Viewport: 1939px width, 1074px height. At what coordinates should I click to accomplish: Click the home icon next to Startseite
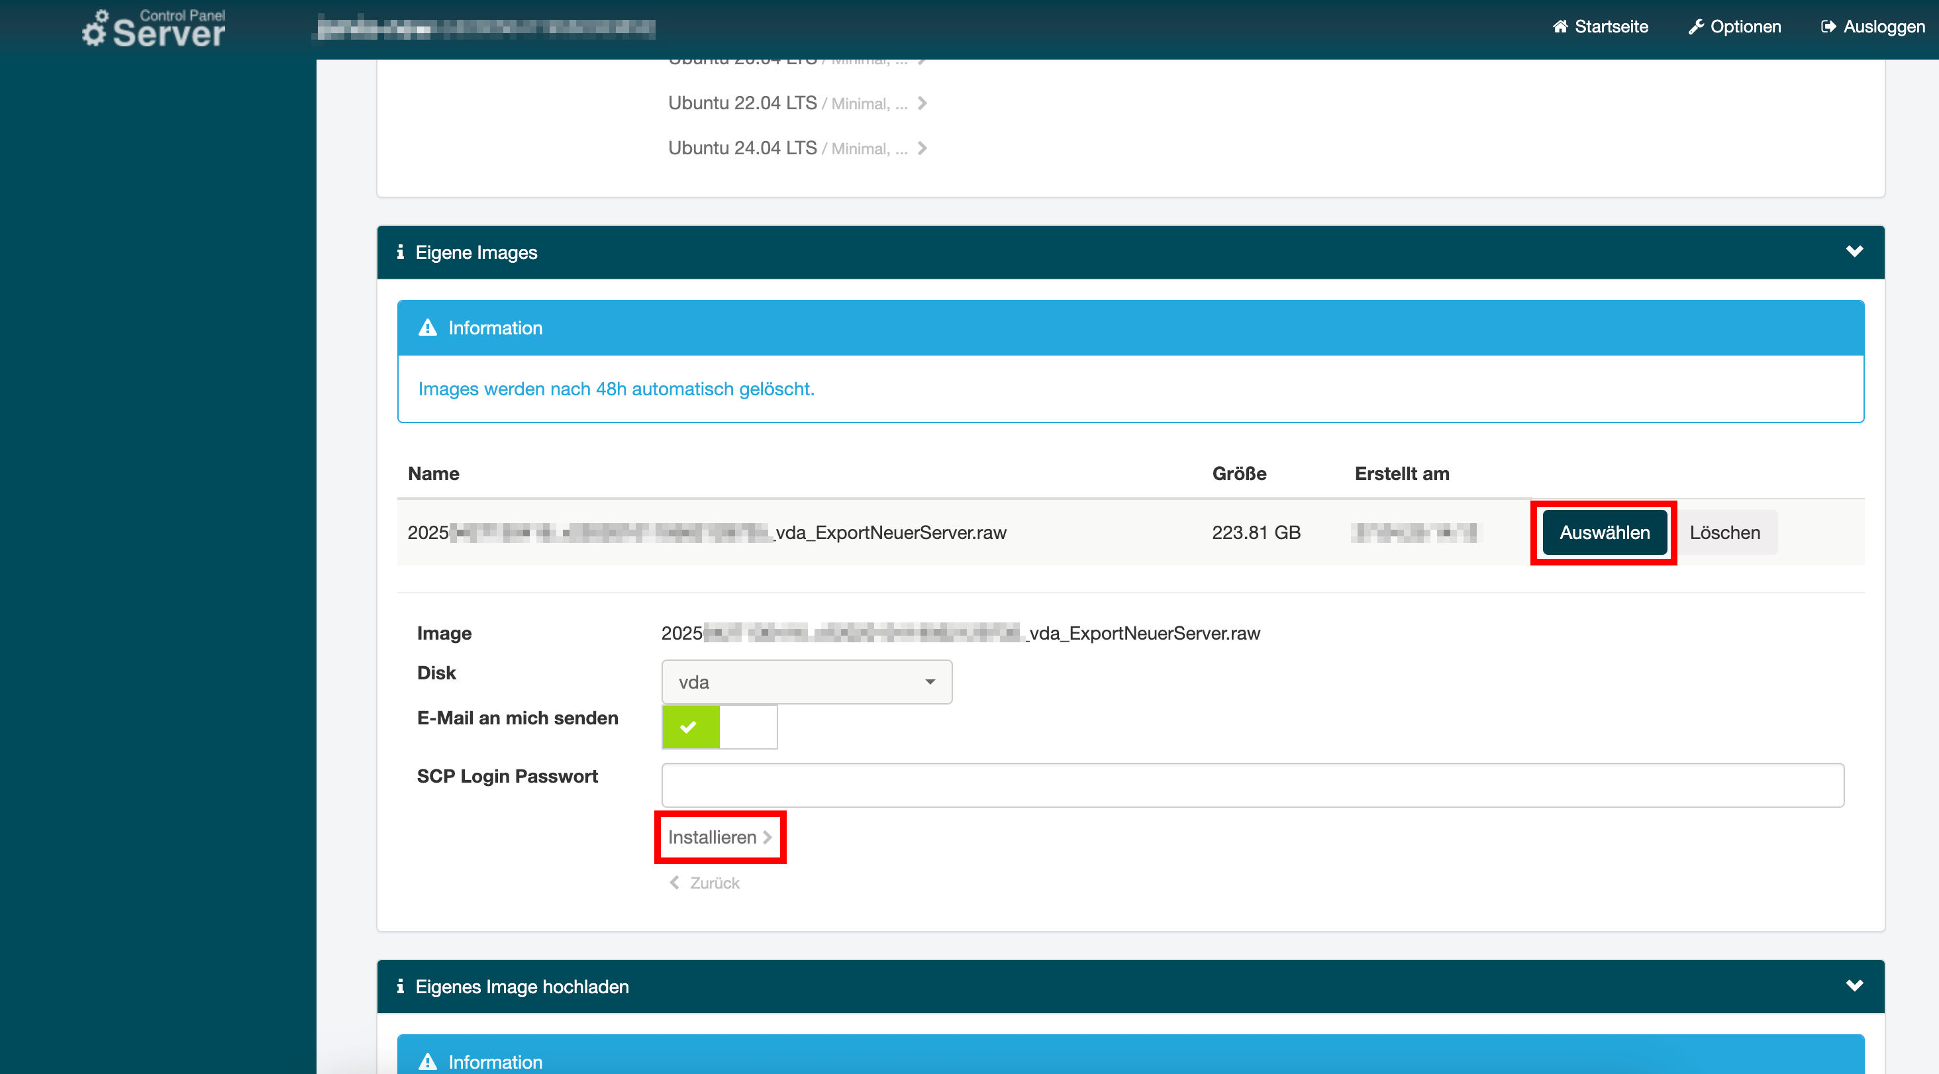tap(1560, 26)
